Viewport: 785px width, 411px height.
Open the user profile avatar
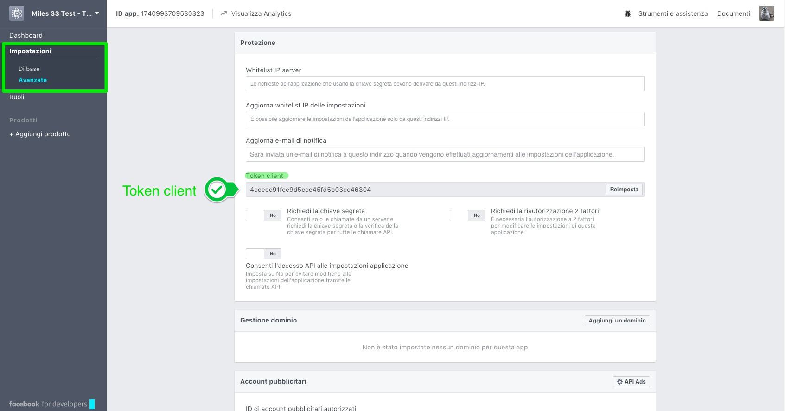pyautogui.click(x=766, y=13)
